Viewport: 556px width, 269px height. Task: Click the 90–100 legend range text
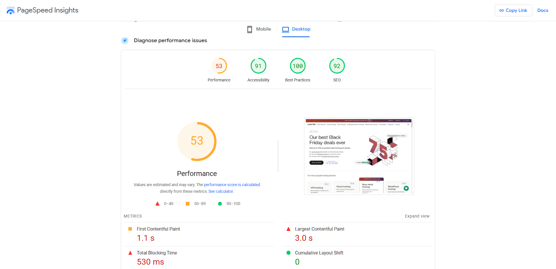(233, 204)
